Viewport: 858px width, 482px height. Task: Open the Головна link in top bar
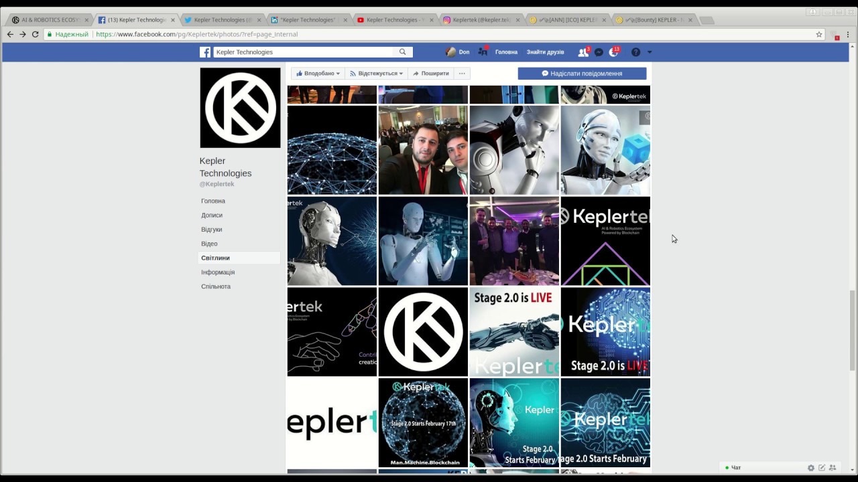[506, 52]
